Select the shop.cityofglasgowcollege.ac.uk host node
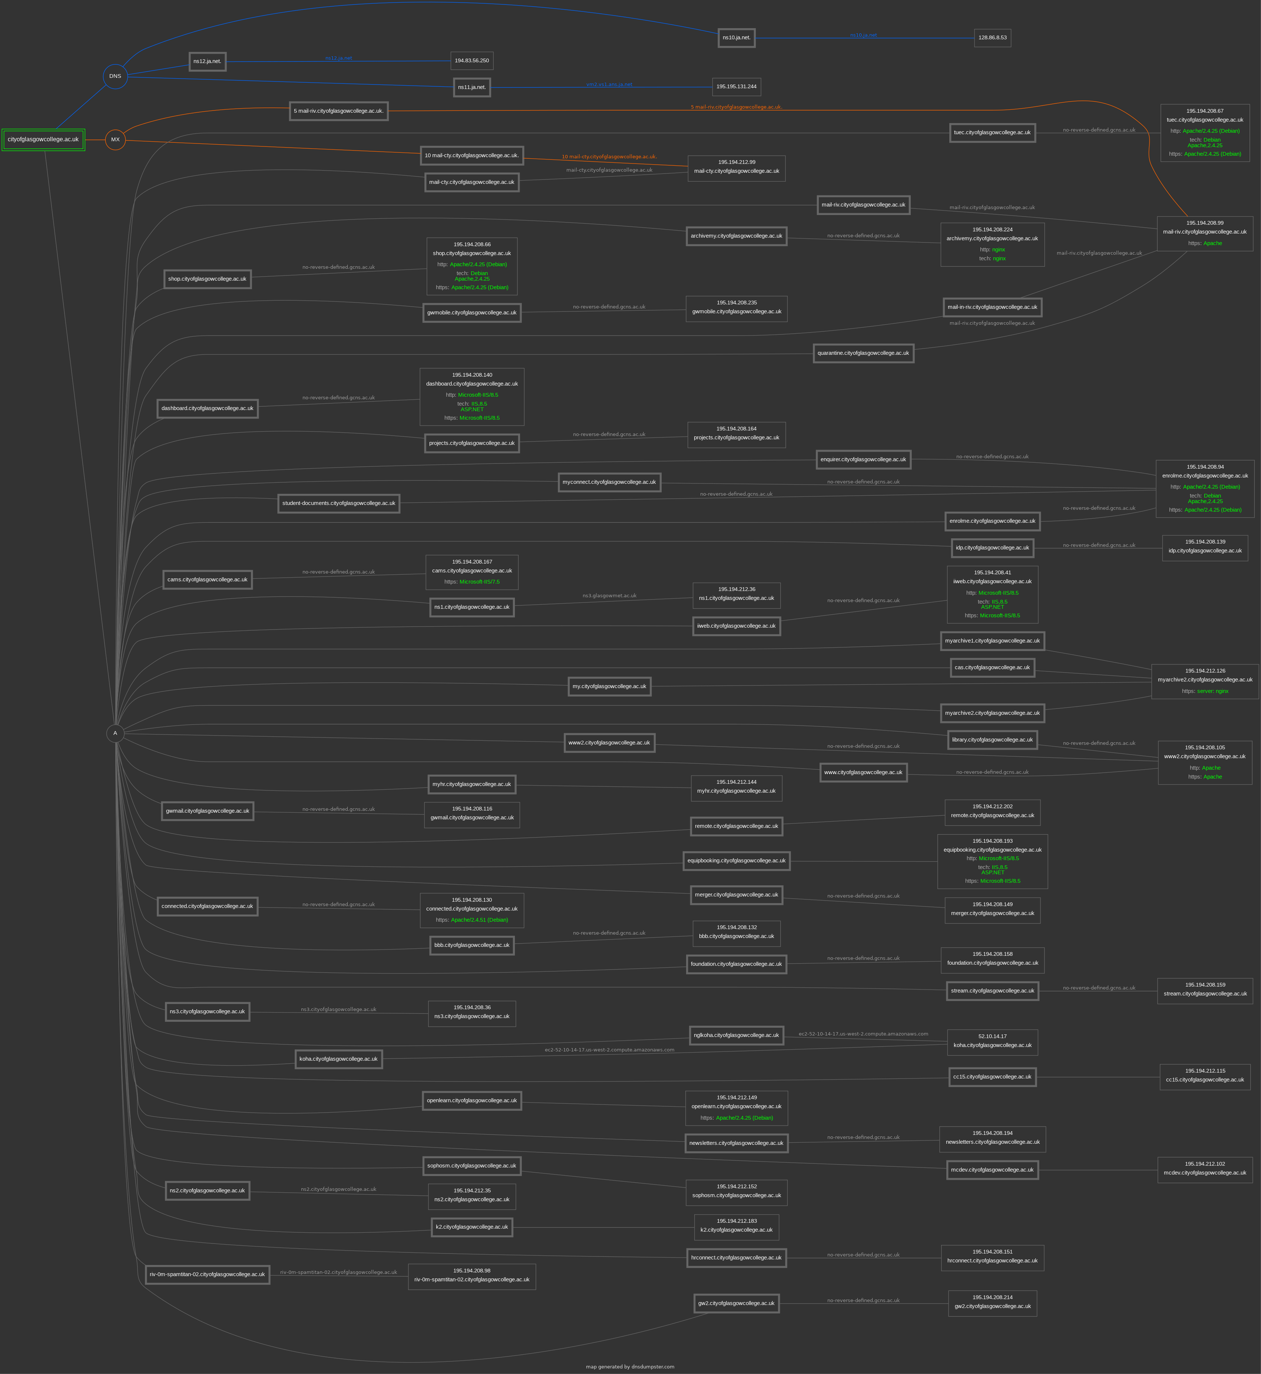Image resolution: width=1261 pixels, height=1374 pixels. pyautogui.click(x=208, y=279)
